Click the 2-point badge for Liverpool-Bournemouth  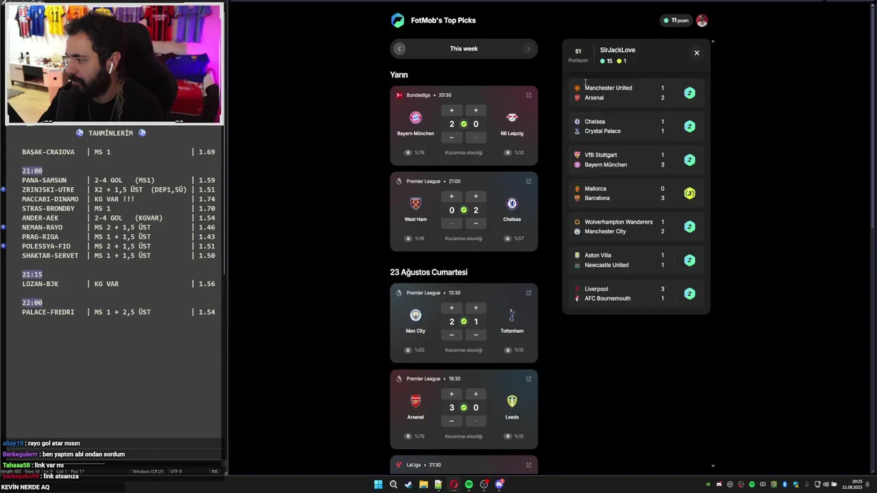pos(690,294)
